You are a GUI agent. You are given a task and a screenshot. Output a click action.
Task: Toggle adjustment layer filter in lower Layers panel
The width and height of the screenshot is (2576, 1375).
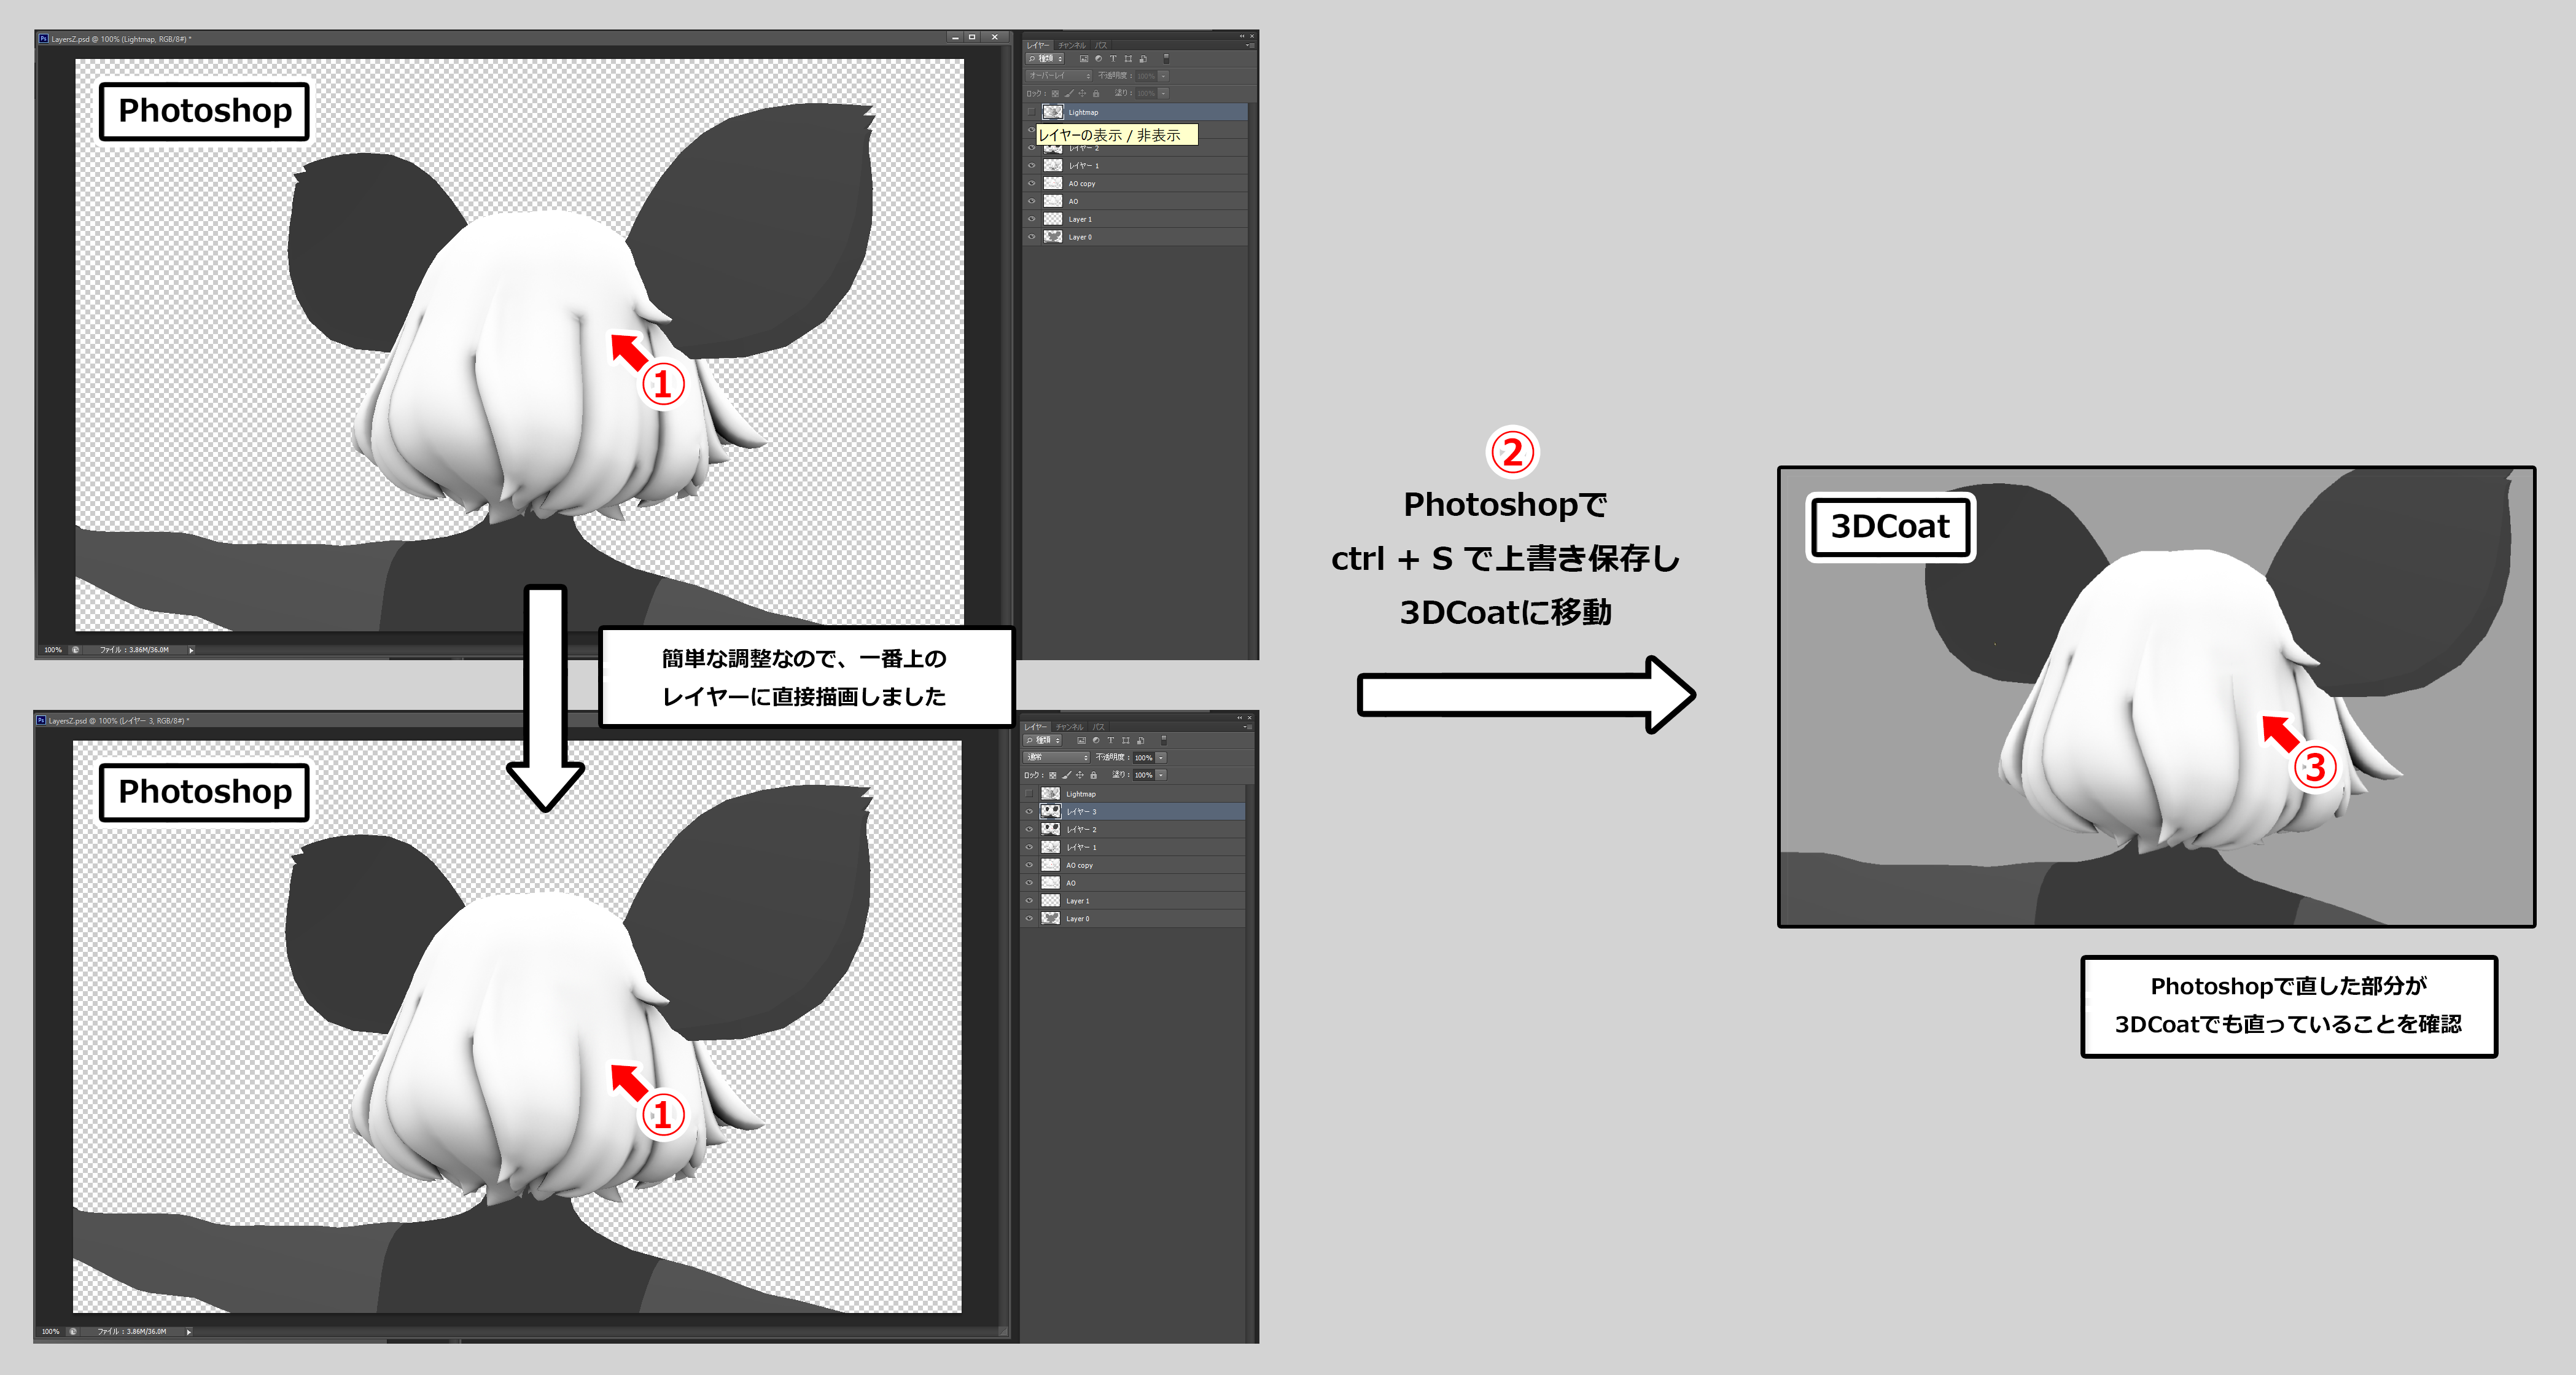[x=1096, y=741]
